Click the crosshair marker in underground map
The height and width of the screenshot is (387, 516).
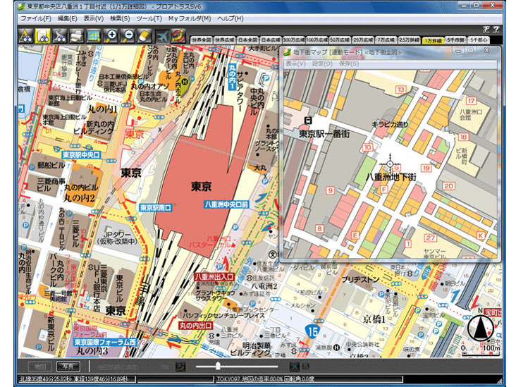pos(390,164)
